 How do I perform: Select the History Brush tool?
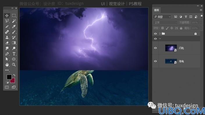click(14, 38)
